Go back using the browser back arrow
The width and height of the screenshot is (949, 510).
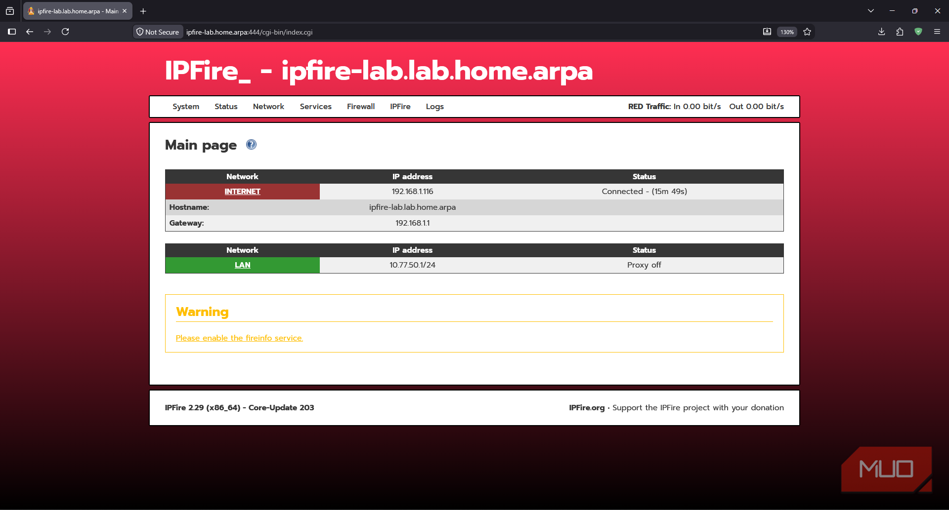pos(30,32)
